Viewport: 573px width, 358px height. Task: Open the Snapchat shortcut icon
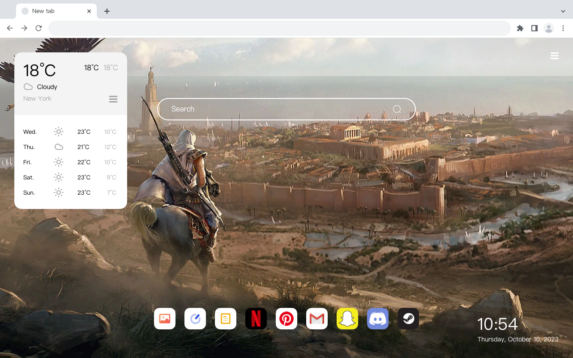click(x=347, y=319)
